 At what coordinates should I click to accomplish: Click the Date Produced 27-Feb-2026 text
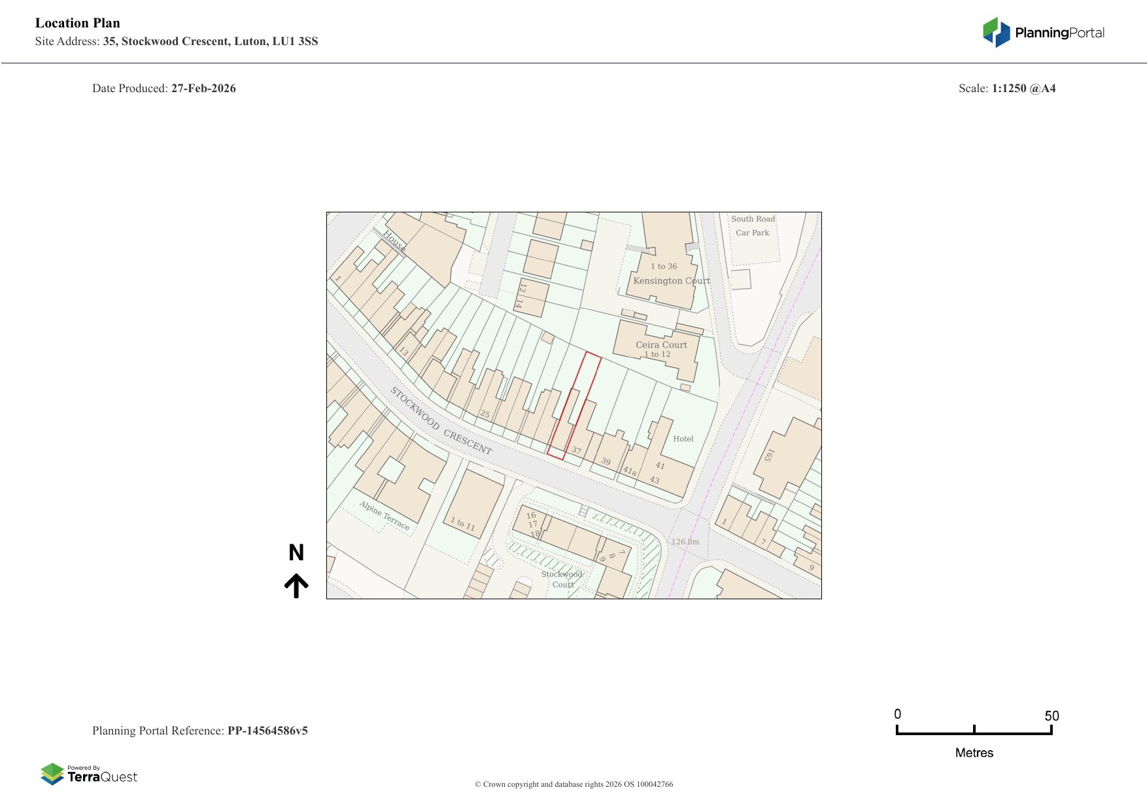(x=164, y=88)
